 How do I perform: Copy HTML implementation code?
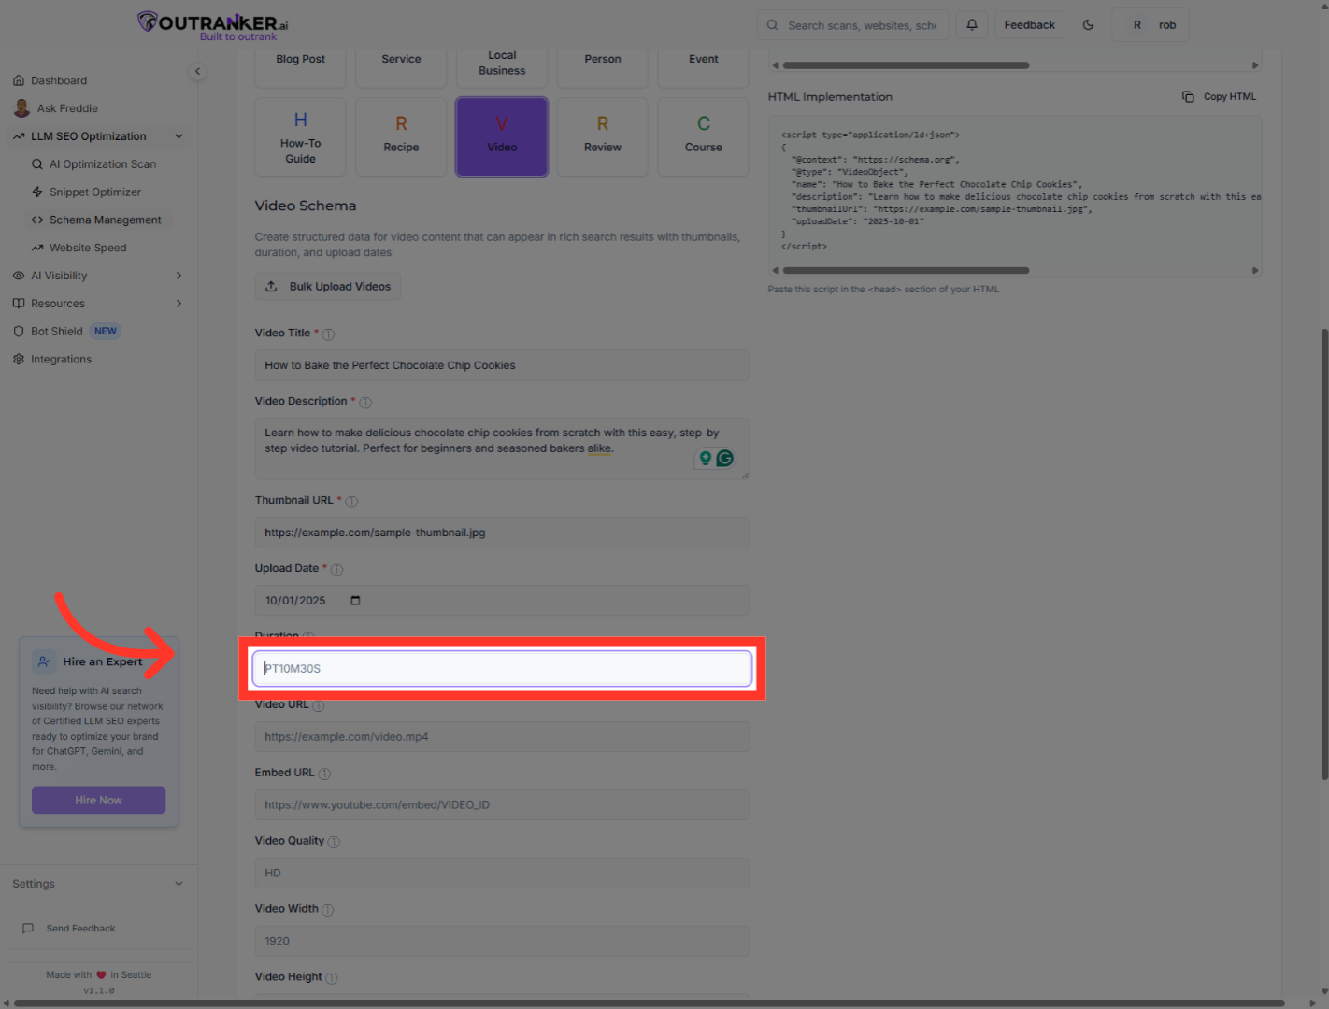(x=1220, y=97)
